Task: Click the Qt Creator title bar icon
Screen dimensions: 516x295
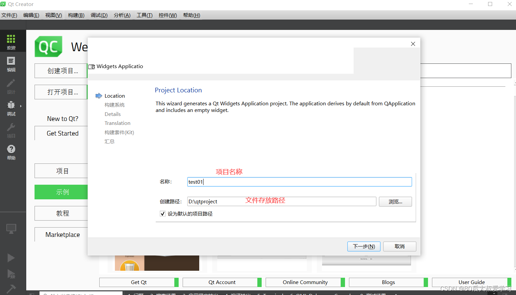Action: coord(3,4)
